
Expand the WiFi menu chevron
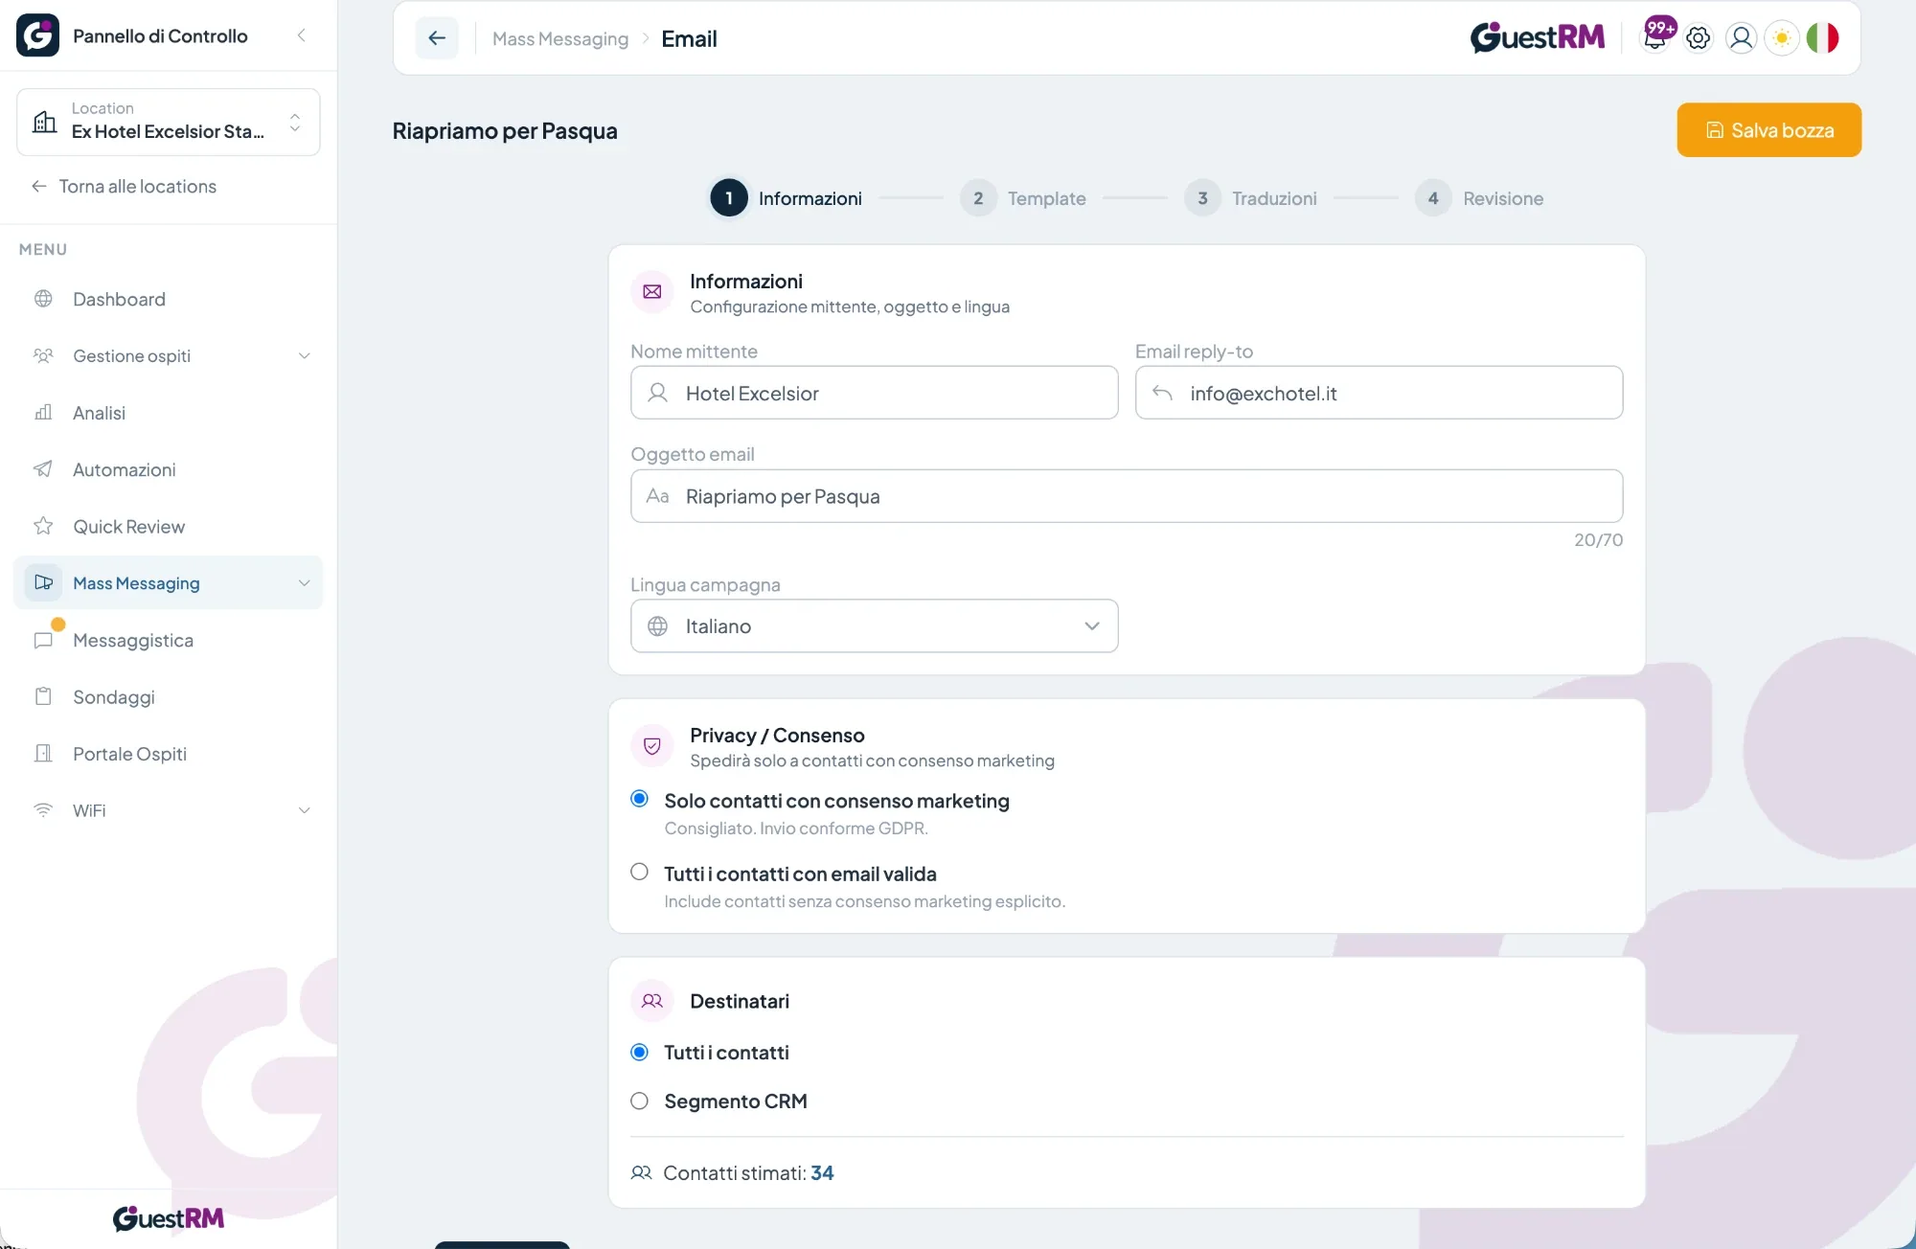[305, 810]
